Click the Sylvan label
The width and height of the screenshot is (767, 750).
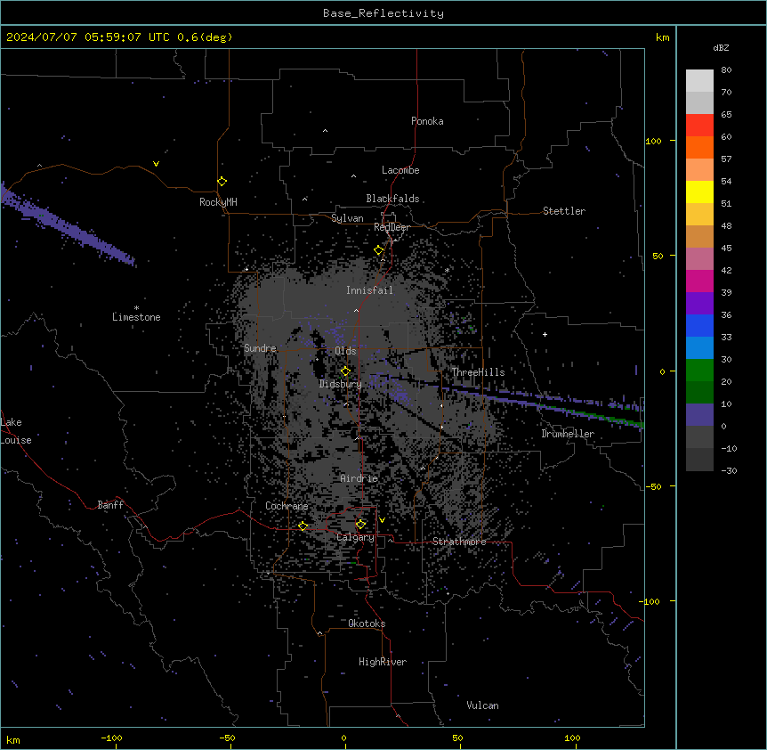point(347,218)
